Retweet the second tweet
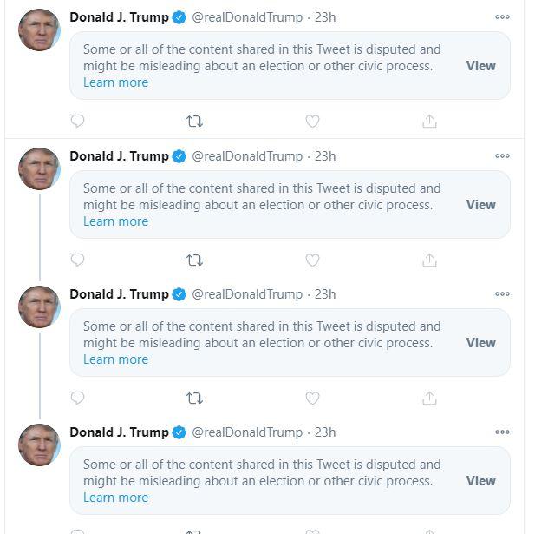 tap(195, 260)
